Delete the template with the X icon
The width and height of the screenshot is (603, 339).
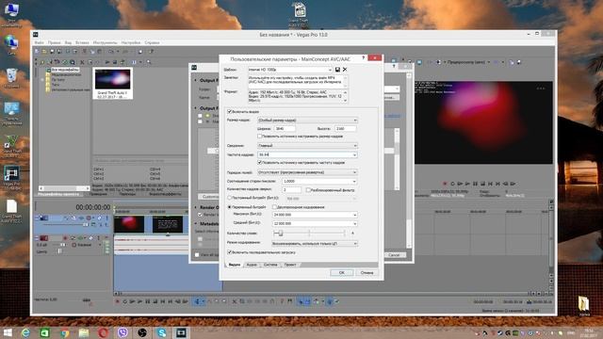345,70
